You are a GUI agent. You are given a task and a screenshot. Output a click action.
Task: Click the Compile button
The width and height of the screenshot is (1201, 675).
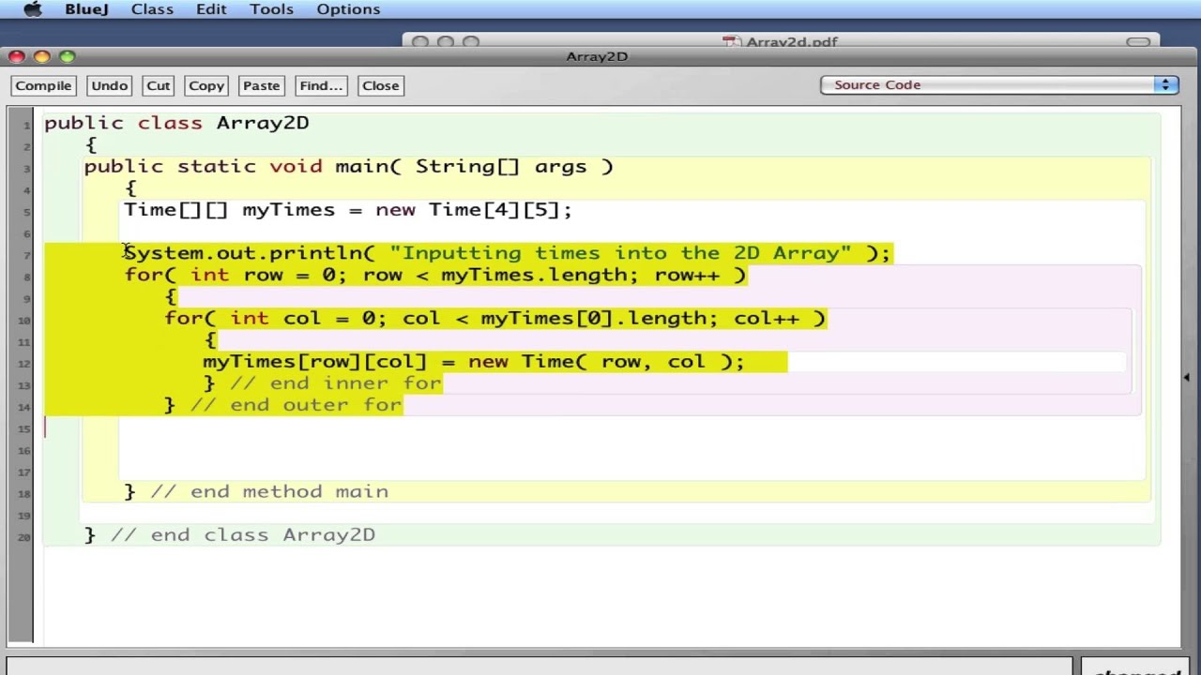pos(43,85)
